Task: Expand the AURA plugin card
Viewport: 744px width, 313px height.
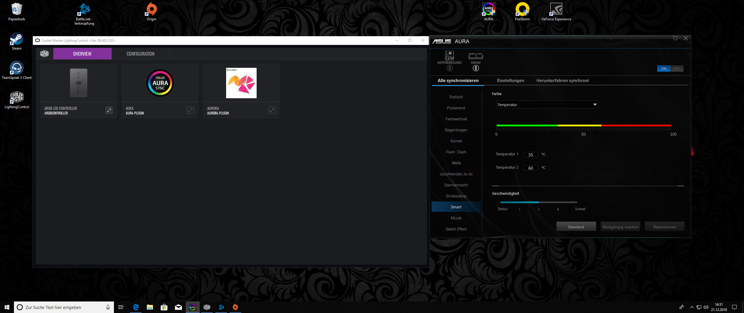Action: (x=190, y=110)
